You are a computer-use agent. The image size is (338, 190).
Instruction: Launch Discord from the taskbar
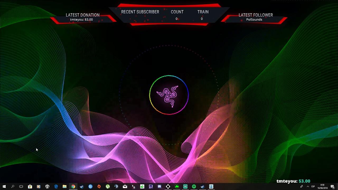159,187
